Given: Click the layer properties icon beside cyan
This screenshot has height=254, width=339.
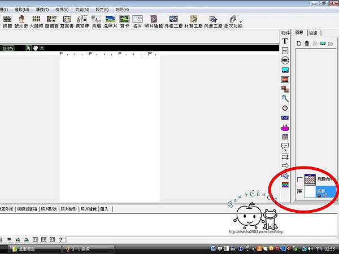Looking at the screenshot, I should [330, 43].
